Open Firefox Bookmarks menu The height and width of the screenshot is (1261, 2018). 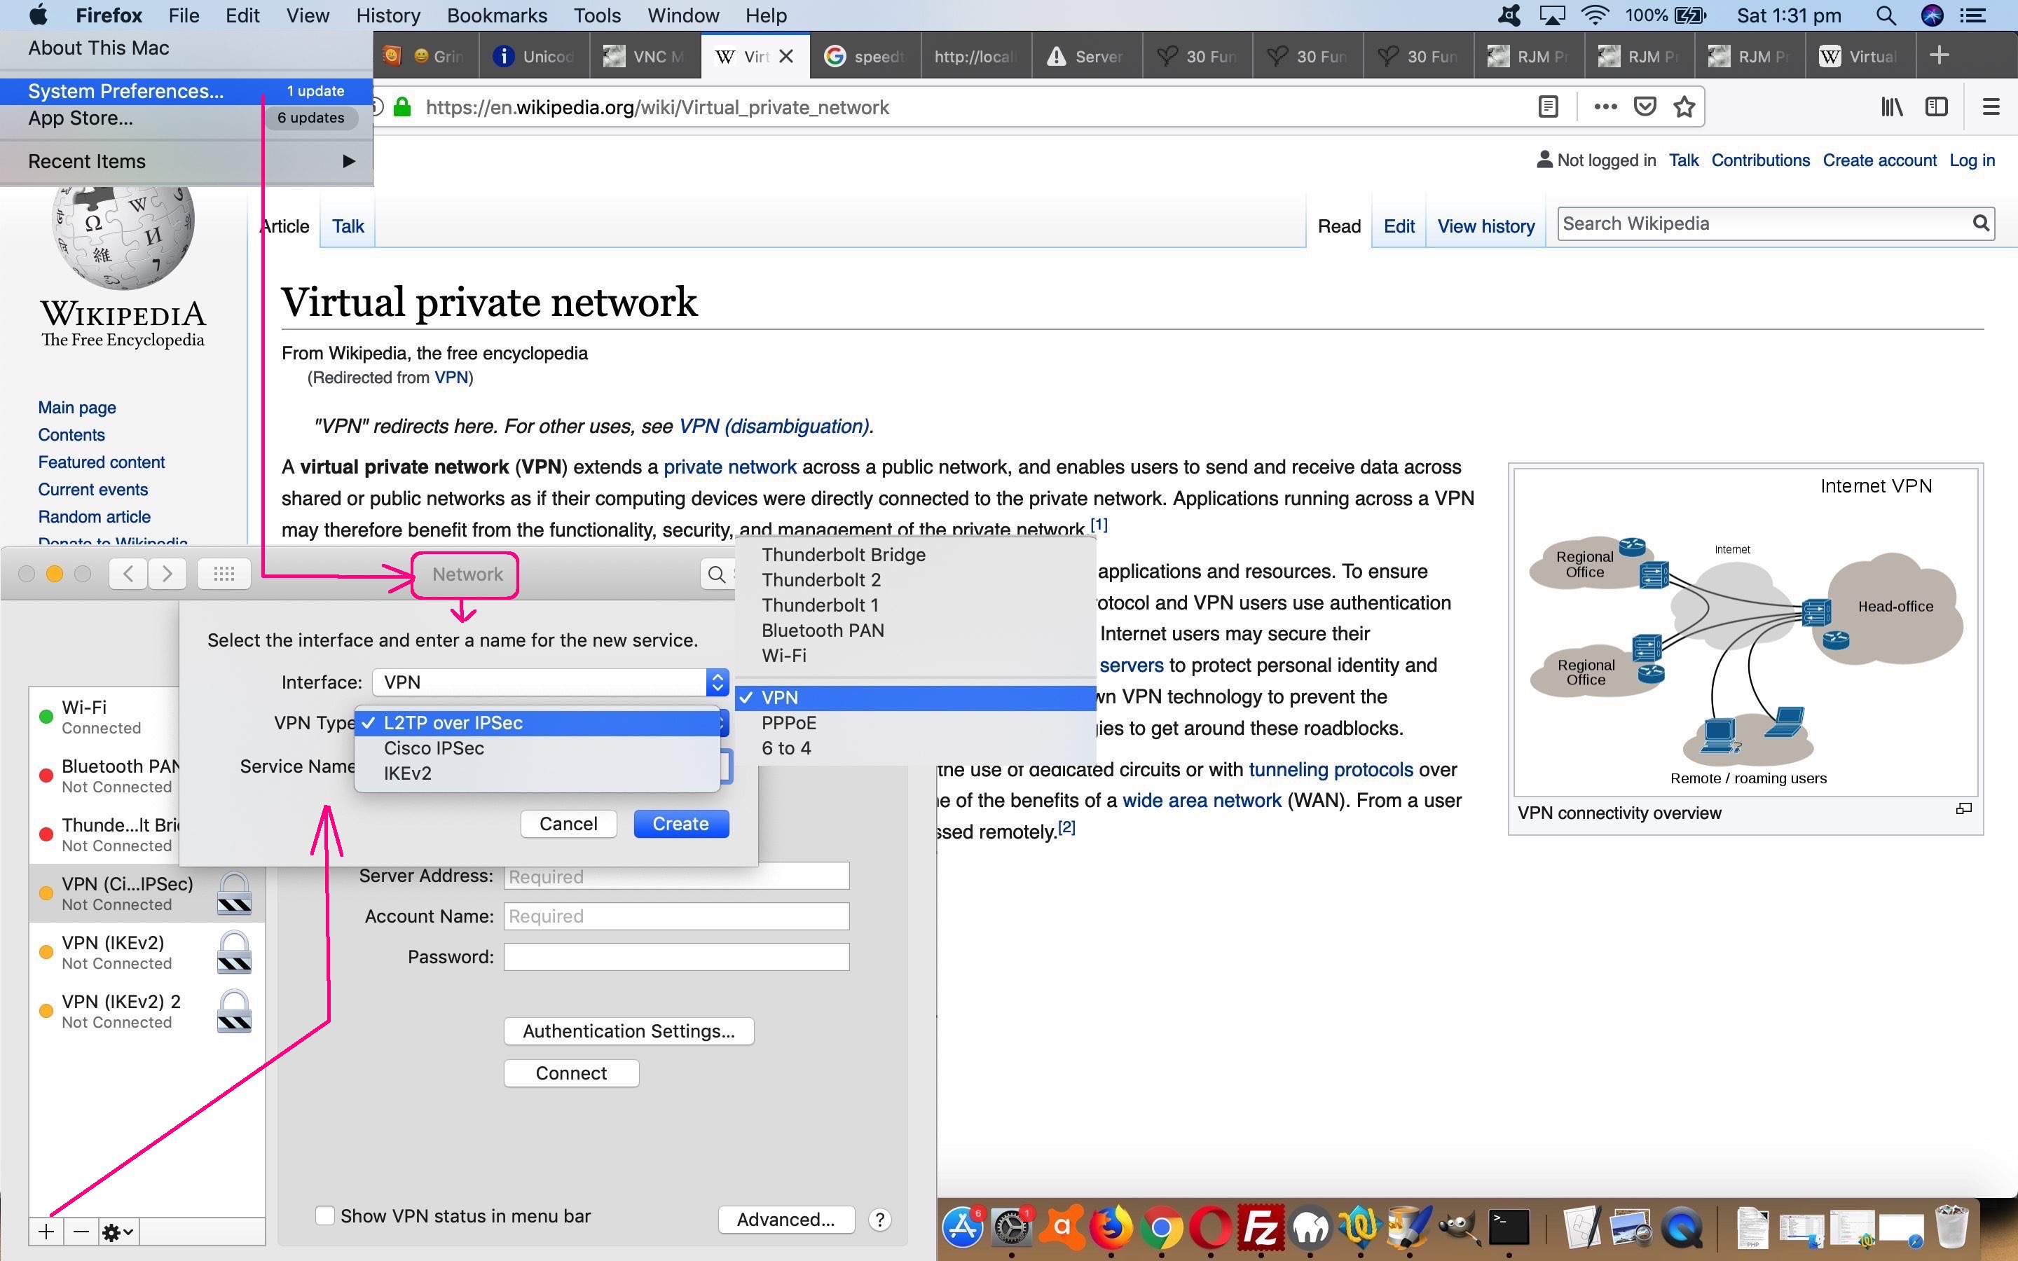[x=497, y=15]
